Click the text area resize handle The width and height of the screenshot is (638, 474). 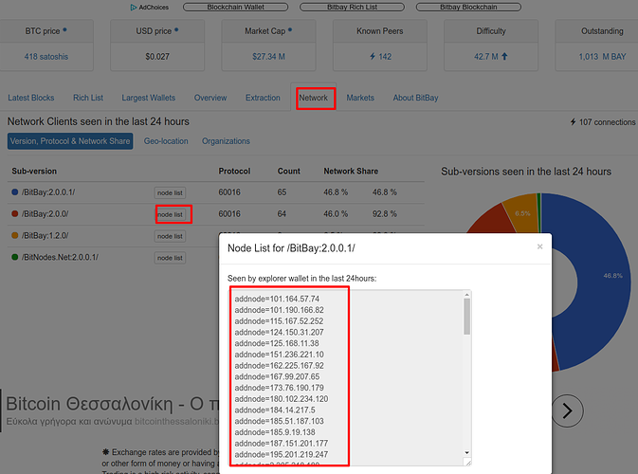[467, 462]
